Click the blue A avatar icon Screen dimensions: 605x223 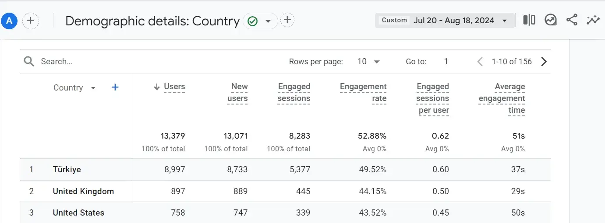pos(9,21)
